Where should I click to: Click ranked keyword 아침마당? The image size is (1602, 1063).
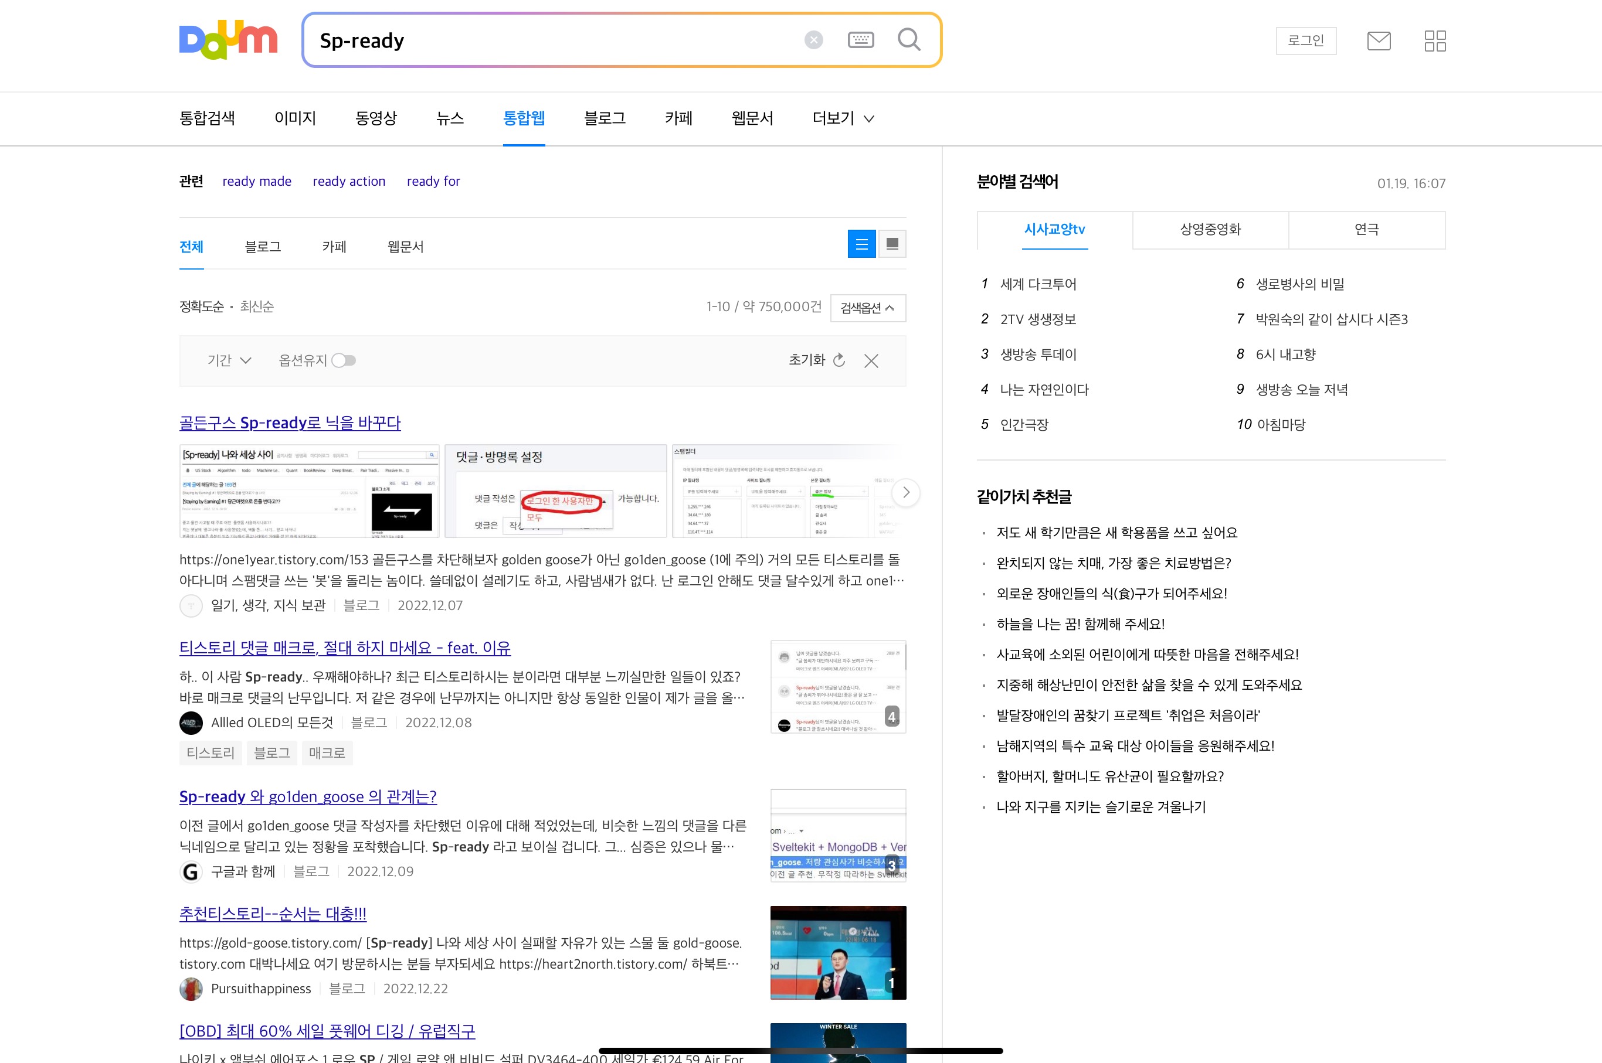1281,424
